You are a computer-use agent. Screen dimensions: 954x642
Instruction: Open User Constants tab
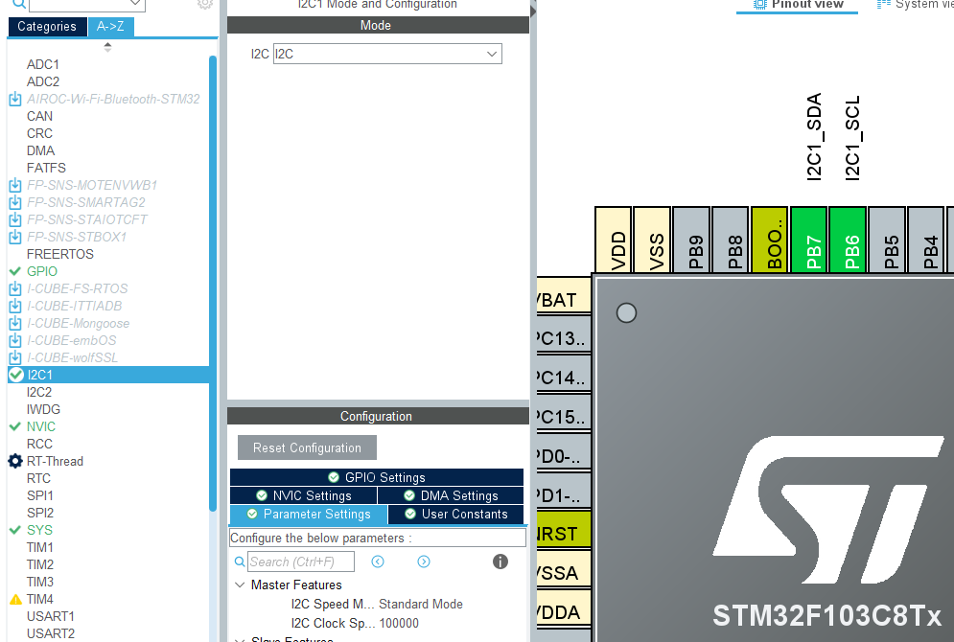[455, 515]
